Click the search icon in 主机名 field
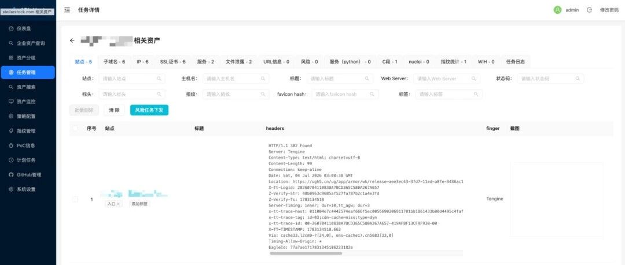 click(263, 79)
